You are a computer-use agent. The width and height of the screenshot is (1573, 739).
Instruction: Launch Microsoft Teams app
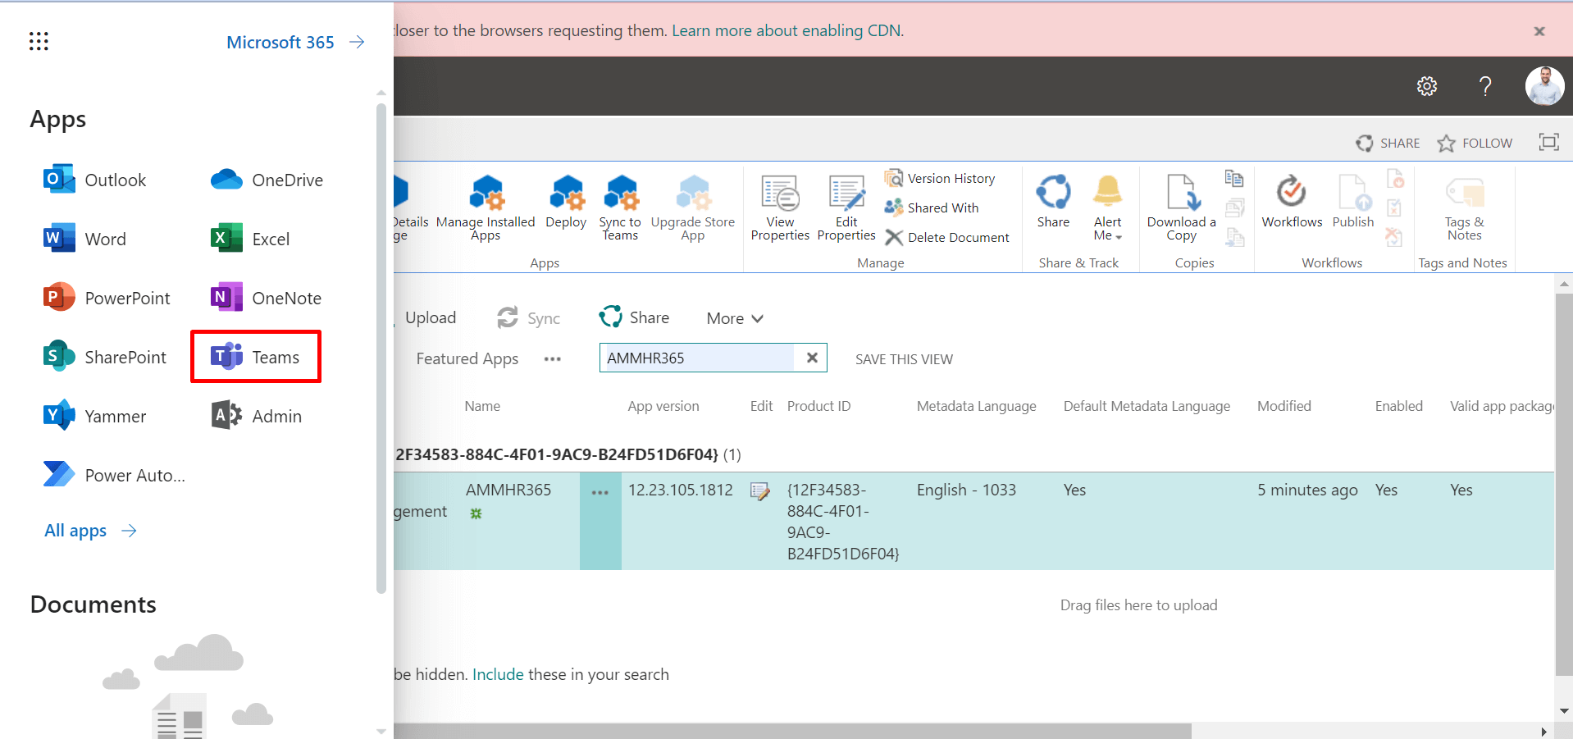tap(255, 357)
